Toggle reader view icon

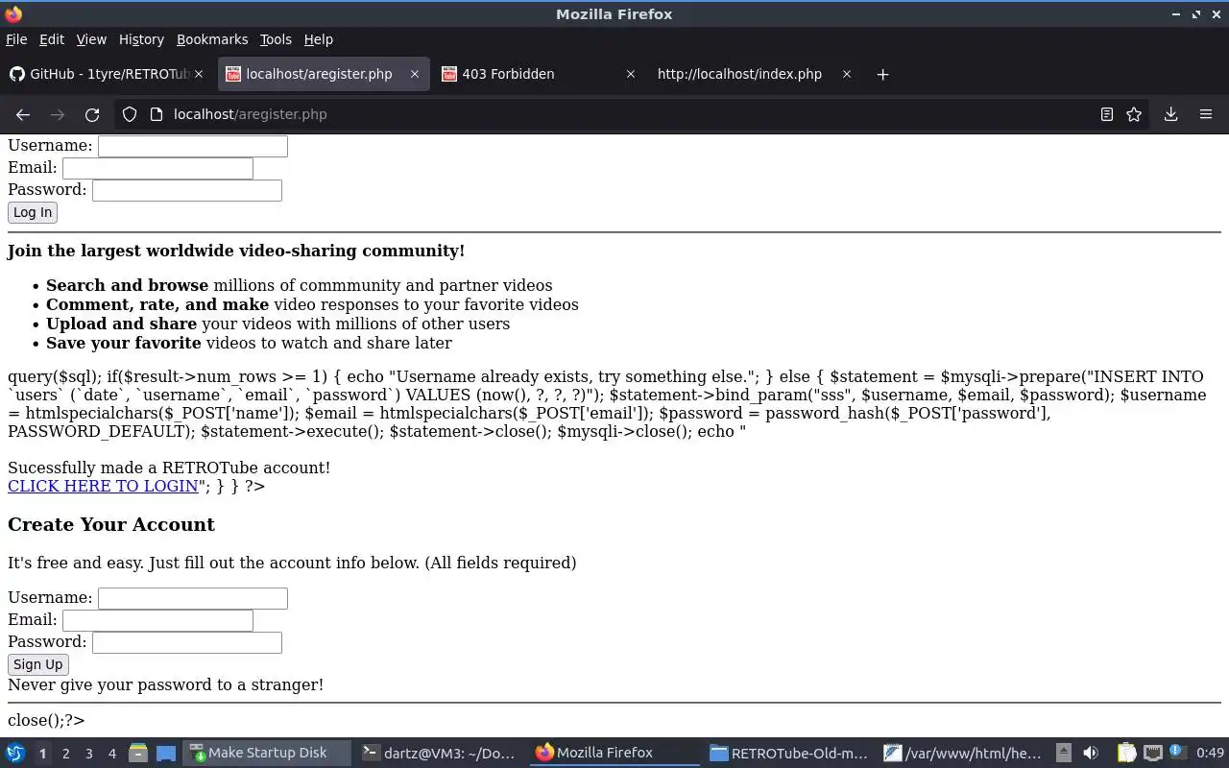click(1107, 114)
